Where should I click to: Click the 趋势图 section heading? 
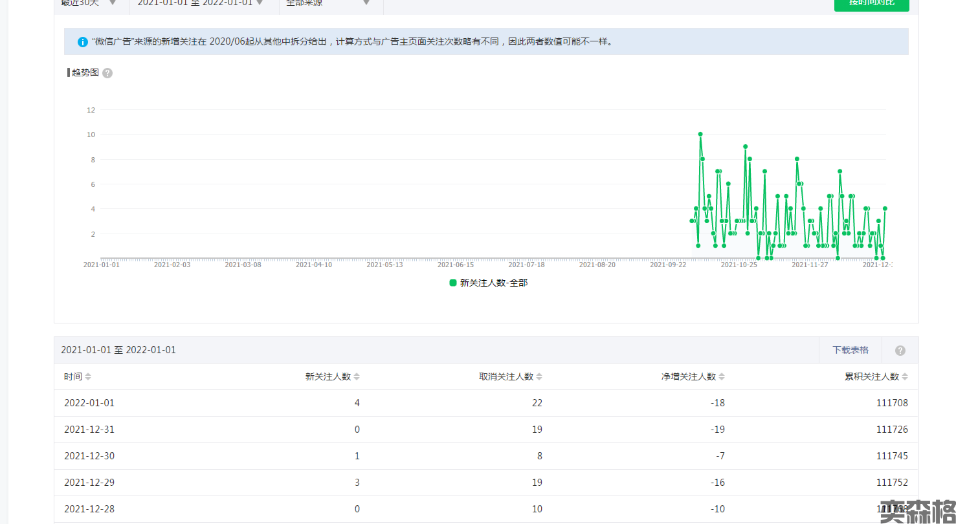[x=85, y=72]
